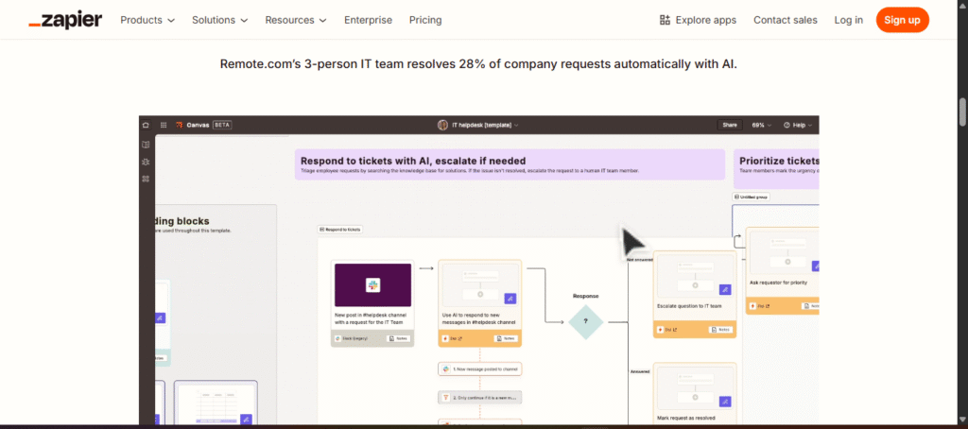
Task: Click the Canvas logo icon in top bar
Action: tap(179, 125)
